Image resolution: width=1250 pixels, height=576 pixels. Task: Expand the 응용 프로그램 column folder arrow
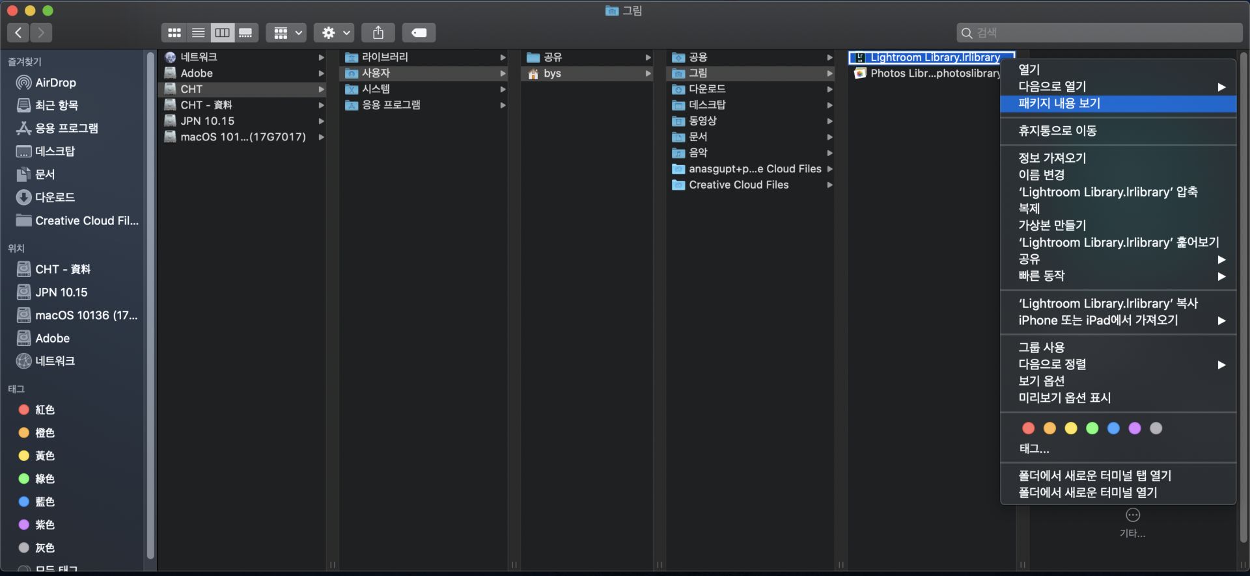pyautogui.click(x=503, y=105)
